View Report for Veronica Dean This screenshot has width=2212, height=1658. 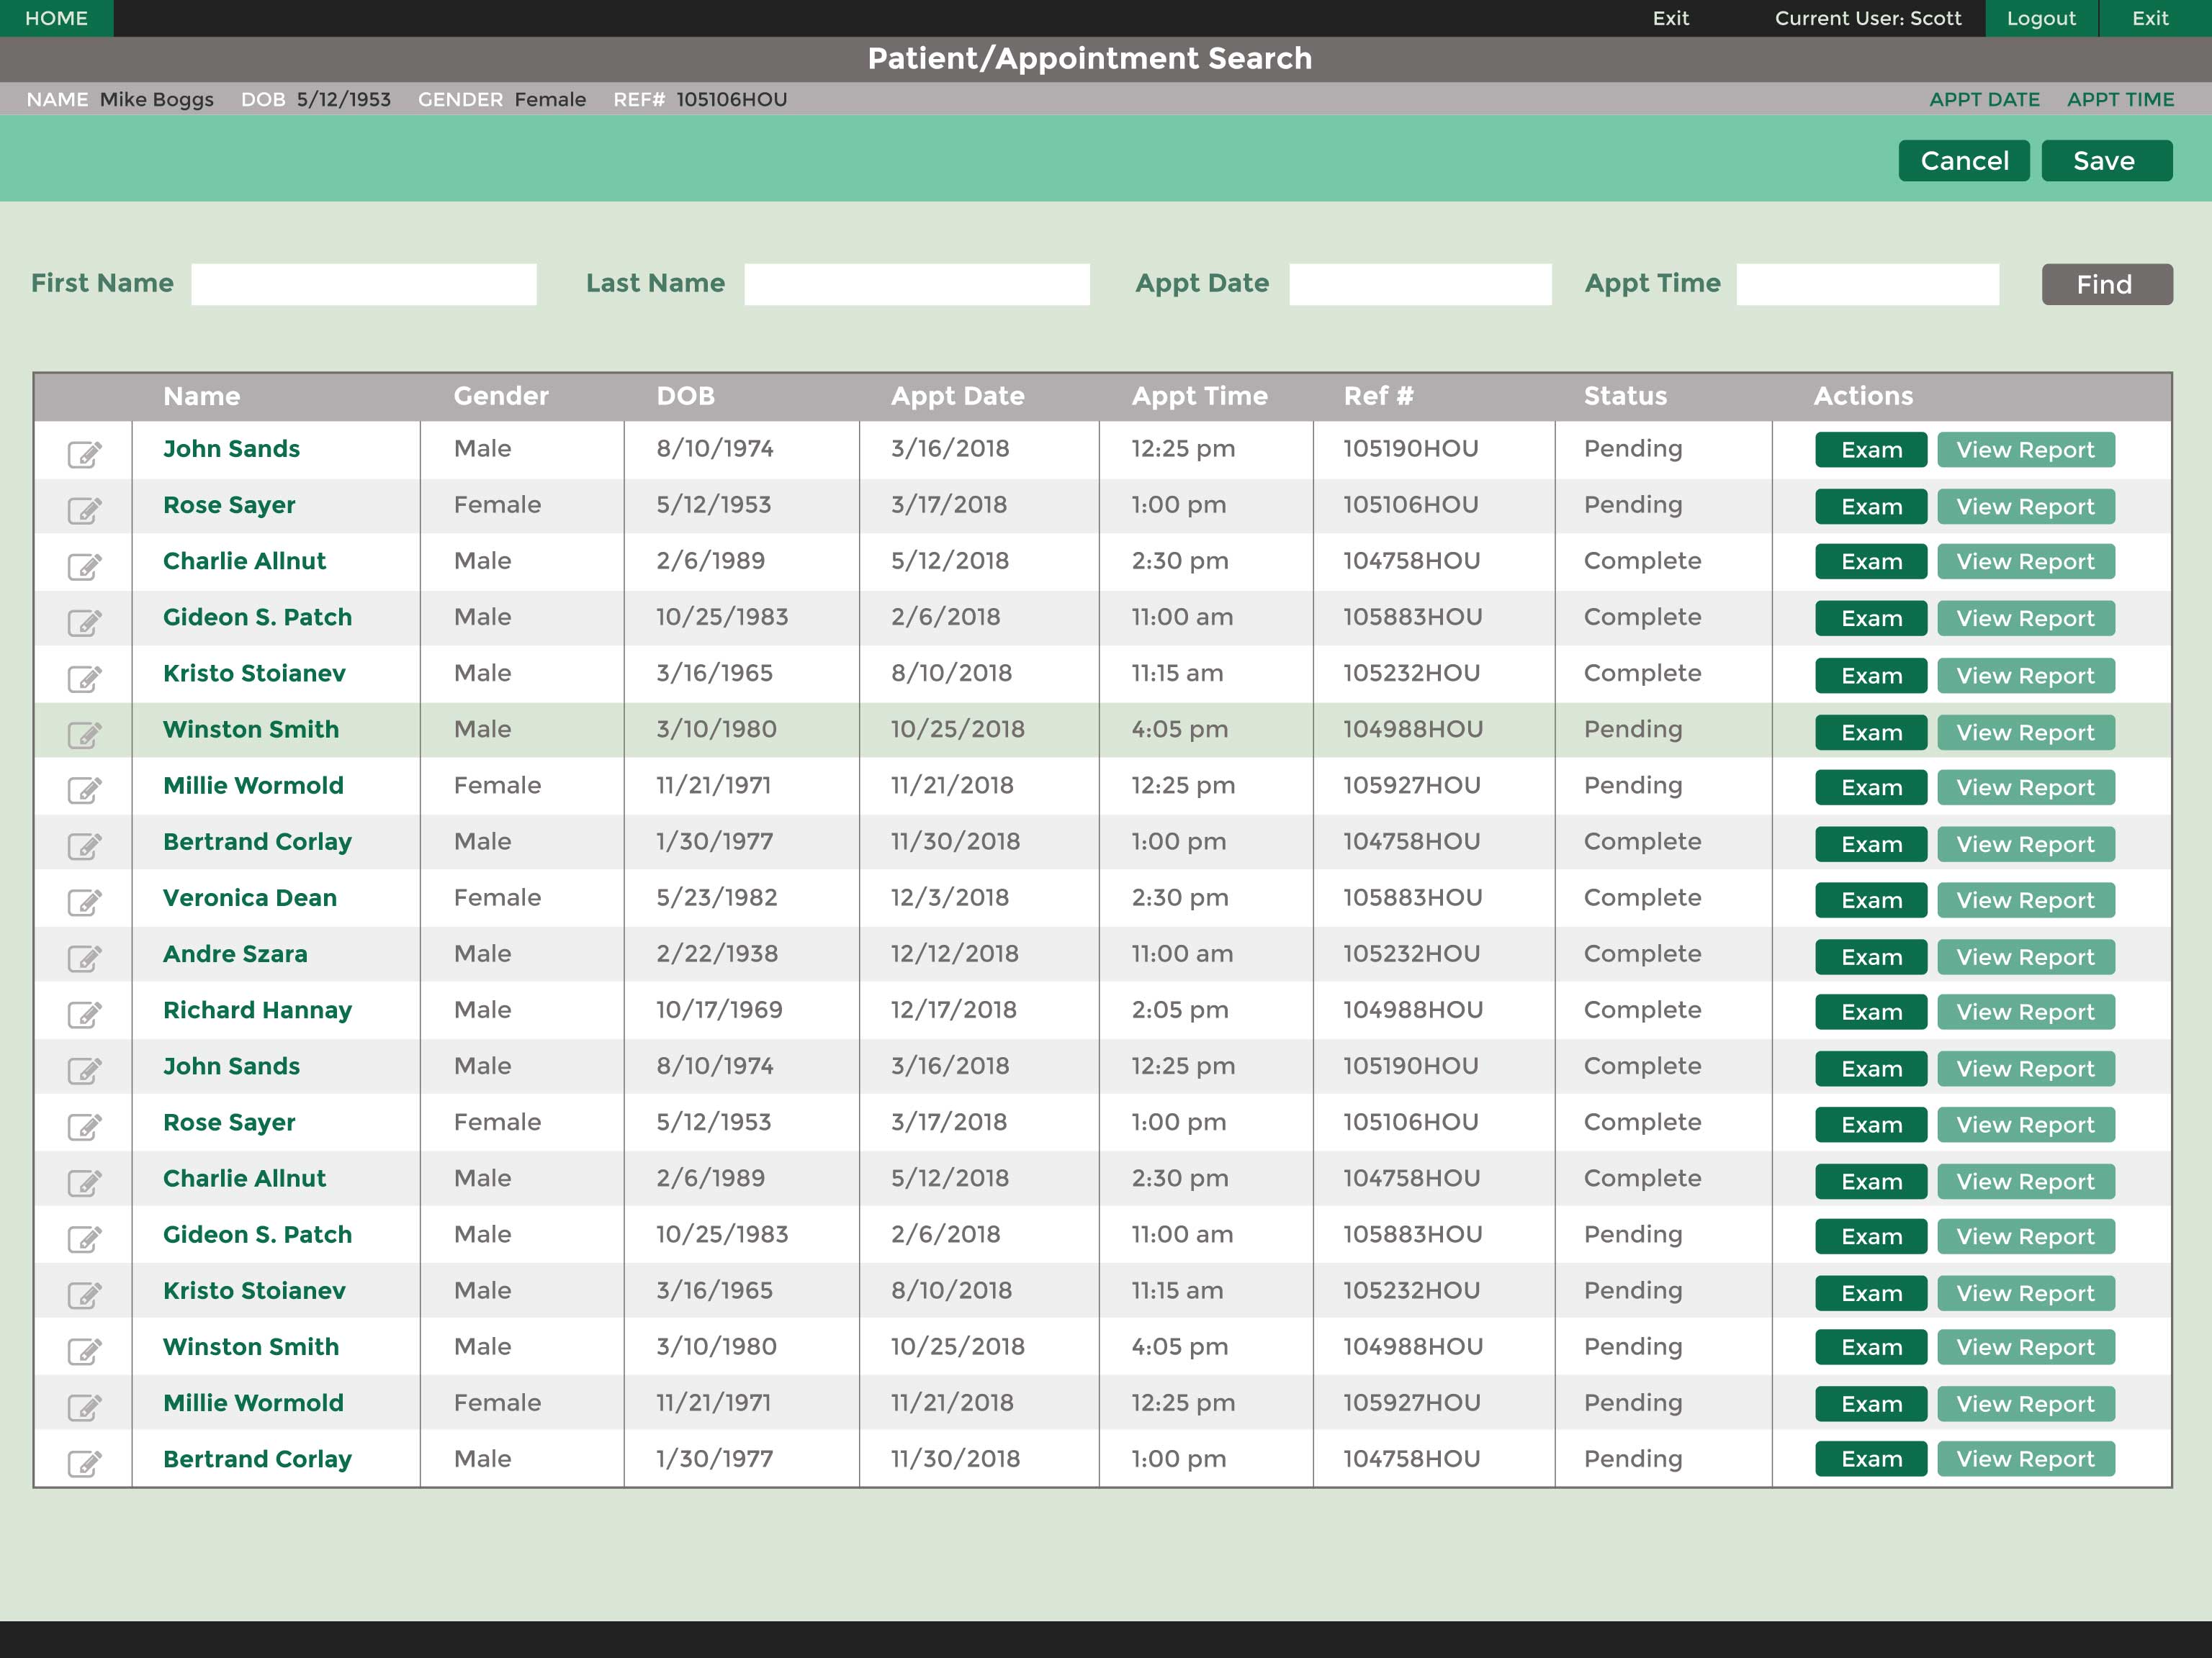tap(2026, 900)
